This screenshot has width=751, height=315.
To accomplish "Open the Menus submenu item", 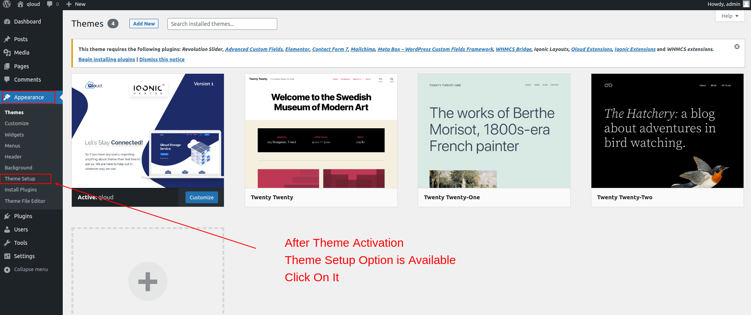I will click(13, 146).
